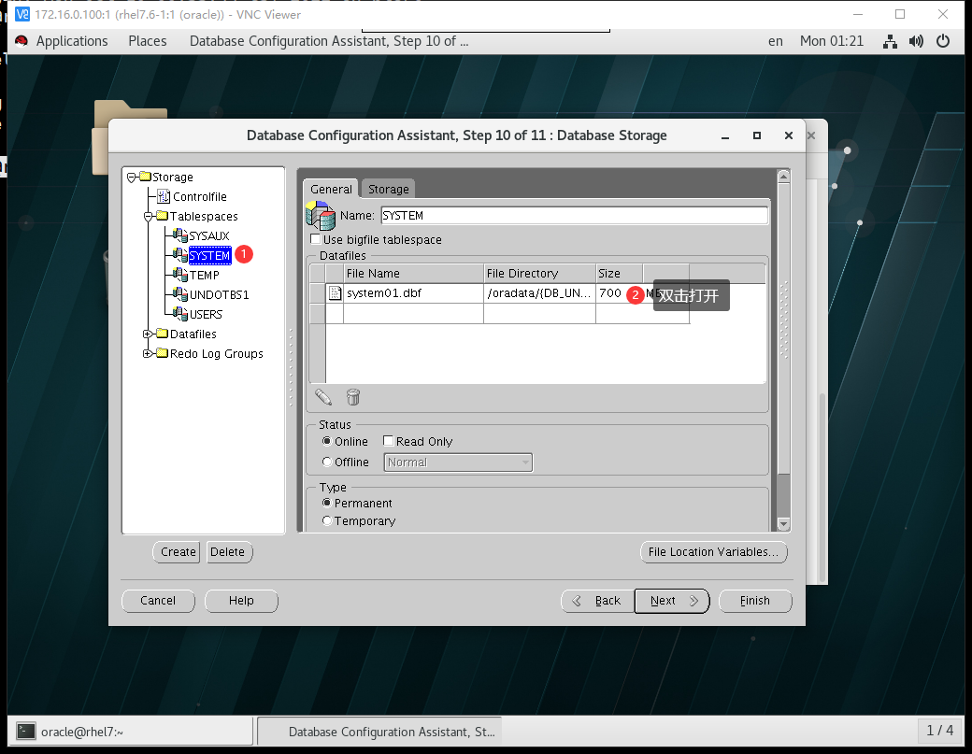
Task: Click the Cancel button
Action: pos(158,601)
